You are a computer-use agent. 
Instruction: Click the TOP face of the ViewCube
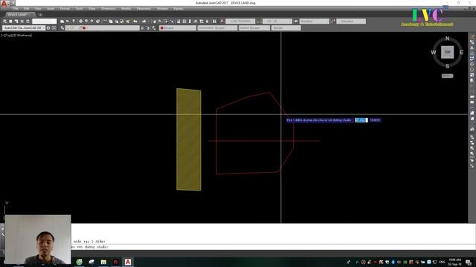[448, 52]
